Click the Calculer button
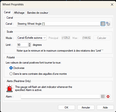The width and height of the screenshot is (116, 112). pos(102,38)
